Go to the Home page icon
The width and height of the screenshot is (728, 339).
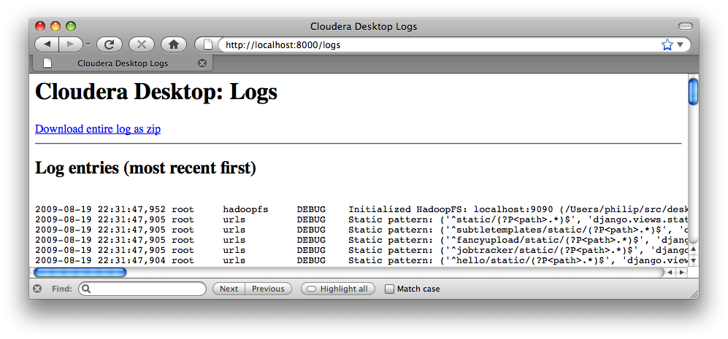(x=173, y=44)
